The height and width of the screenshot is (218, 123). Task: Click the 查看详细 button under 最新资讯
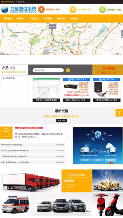click(x=62, y=121)
